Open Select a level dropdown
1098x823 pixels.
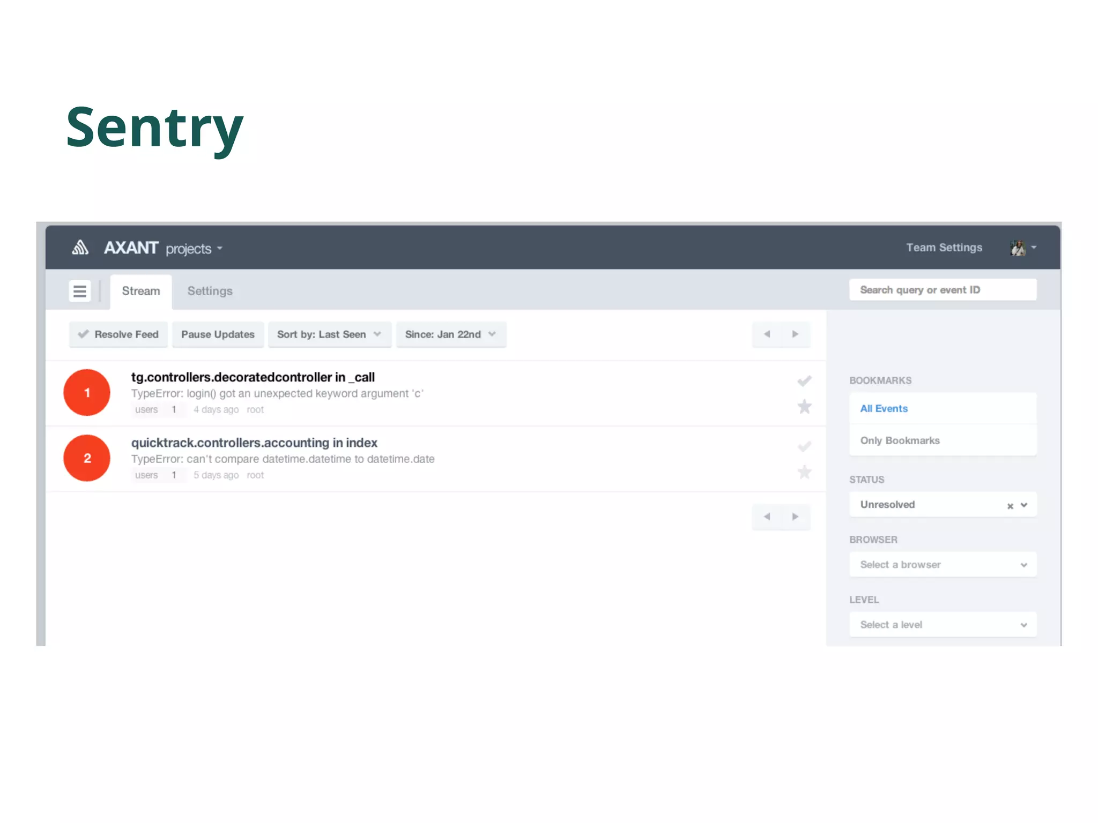click(x=943, y=625)
